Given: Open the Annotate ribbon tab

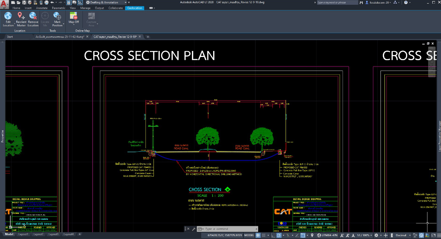Looking at the screenshot, I should pyautogui.click(x=41, y=8).
